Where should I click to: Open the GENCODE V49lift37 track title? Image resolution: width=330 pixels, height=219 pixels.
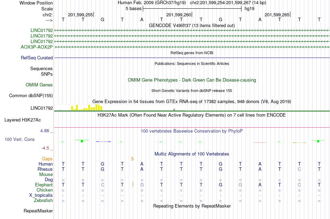click(192, 25)
